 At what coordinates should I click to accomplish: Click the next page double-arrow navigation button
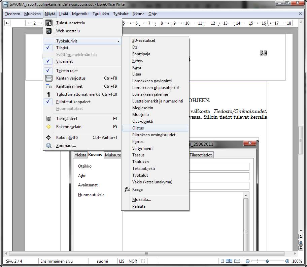[301, 248]
